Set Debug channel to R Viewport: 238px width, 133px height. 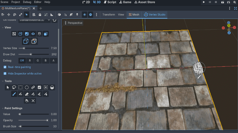(30, 61)
